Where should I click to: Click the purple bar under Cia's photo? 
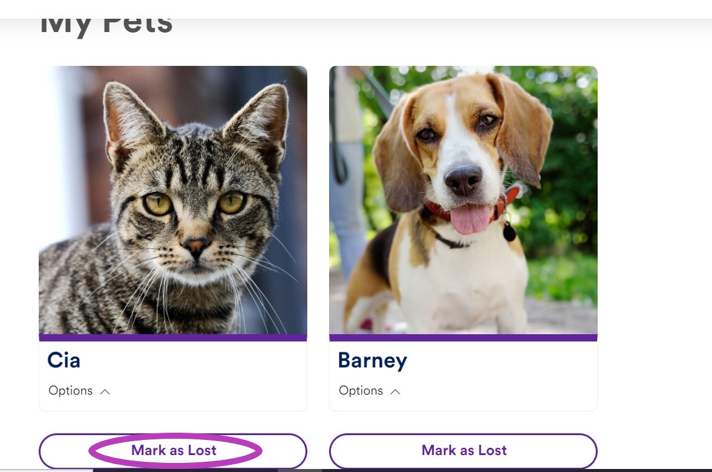[173, 338]
